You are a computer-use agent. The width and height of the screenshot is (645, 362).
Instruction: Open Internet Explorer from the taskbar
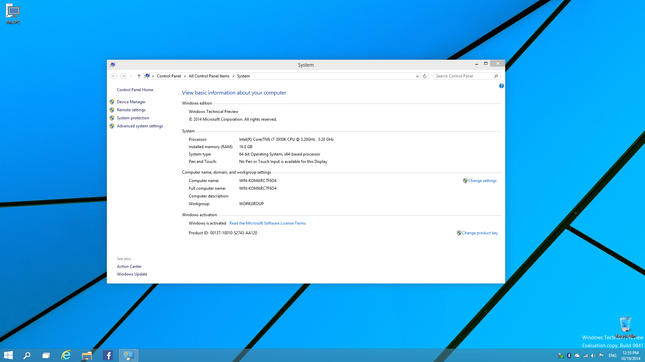click(66, 355)
